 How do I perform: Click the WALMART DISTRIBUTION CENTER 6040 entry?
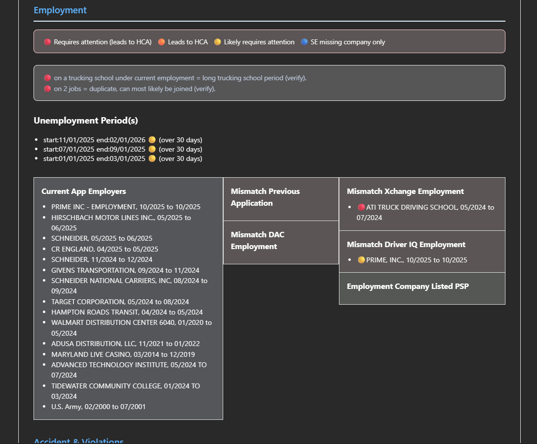(x=131, y=323)
